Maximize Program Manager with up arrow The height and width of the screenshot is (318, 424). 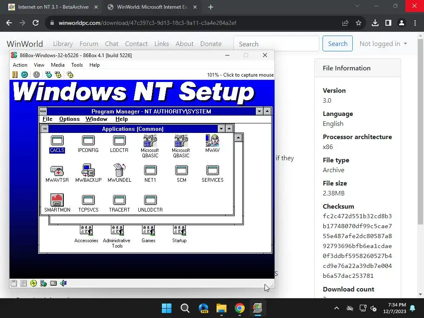coord(267,111)
